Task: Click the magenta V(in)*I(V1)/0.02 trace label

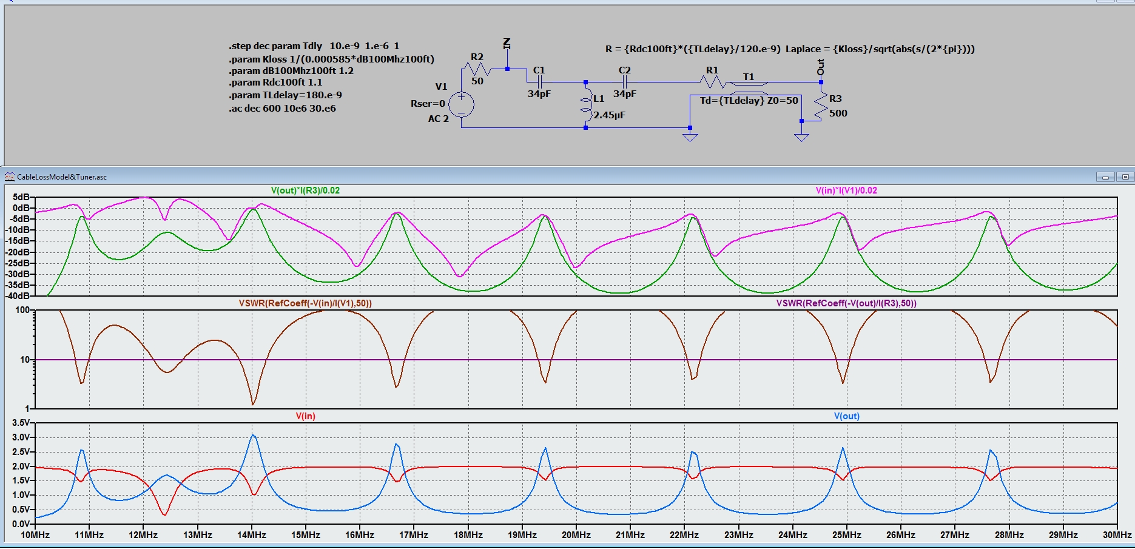Action: [x=846, y=190]
